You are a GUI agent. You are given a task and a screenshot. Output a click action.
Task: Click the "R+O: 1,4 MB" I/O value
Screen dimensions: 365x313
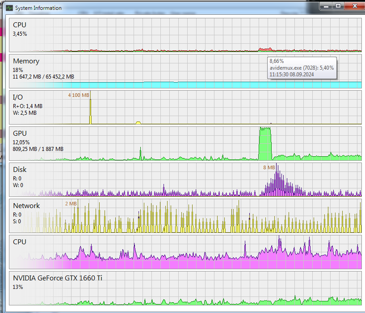[x=27, y=106]
